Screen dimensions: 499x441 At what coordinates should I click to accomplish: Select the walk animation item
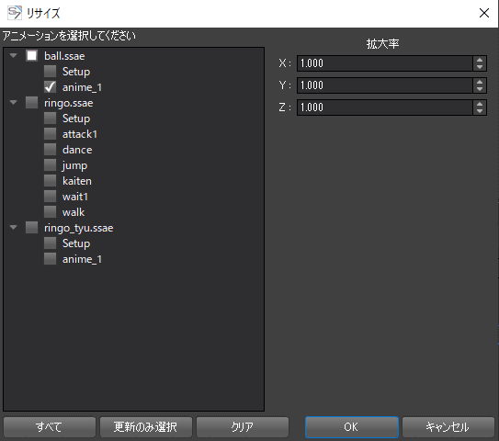point(74,212)
